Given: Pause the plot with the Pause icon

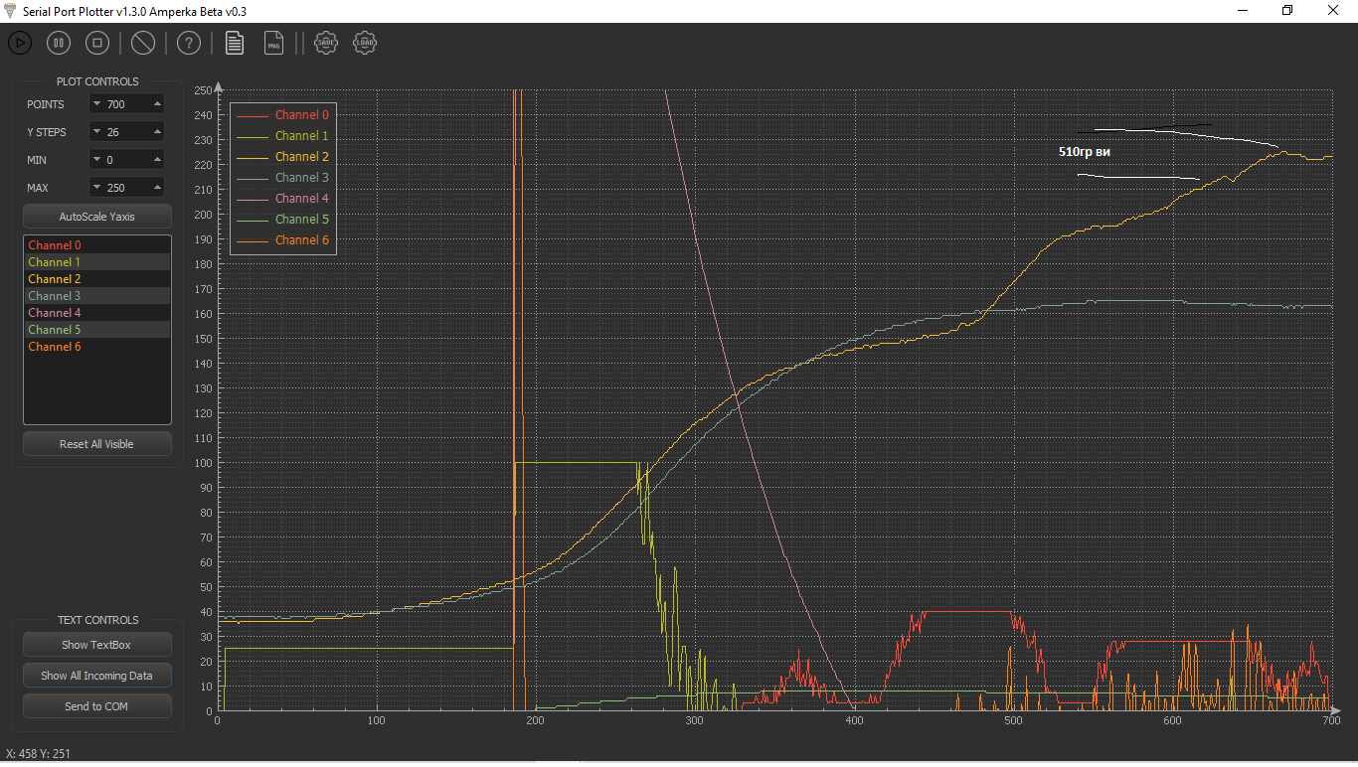Looking at the screenshot, I should tap(59, 43).
